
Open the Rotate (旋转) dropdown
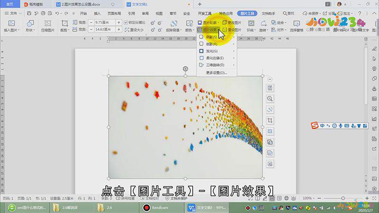click(263, 26)
